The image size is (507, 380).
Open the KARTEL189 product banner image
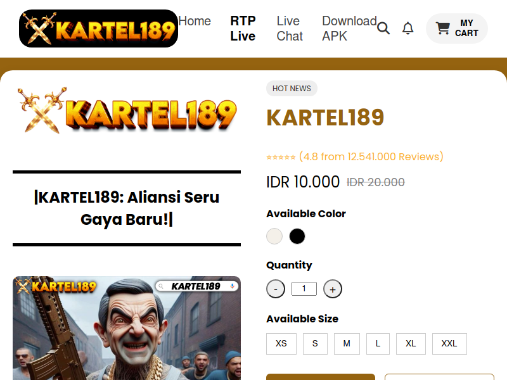[x=127, y=328]
